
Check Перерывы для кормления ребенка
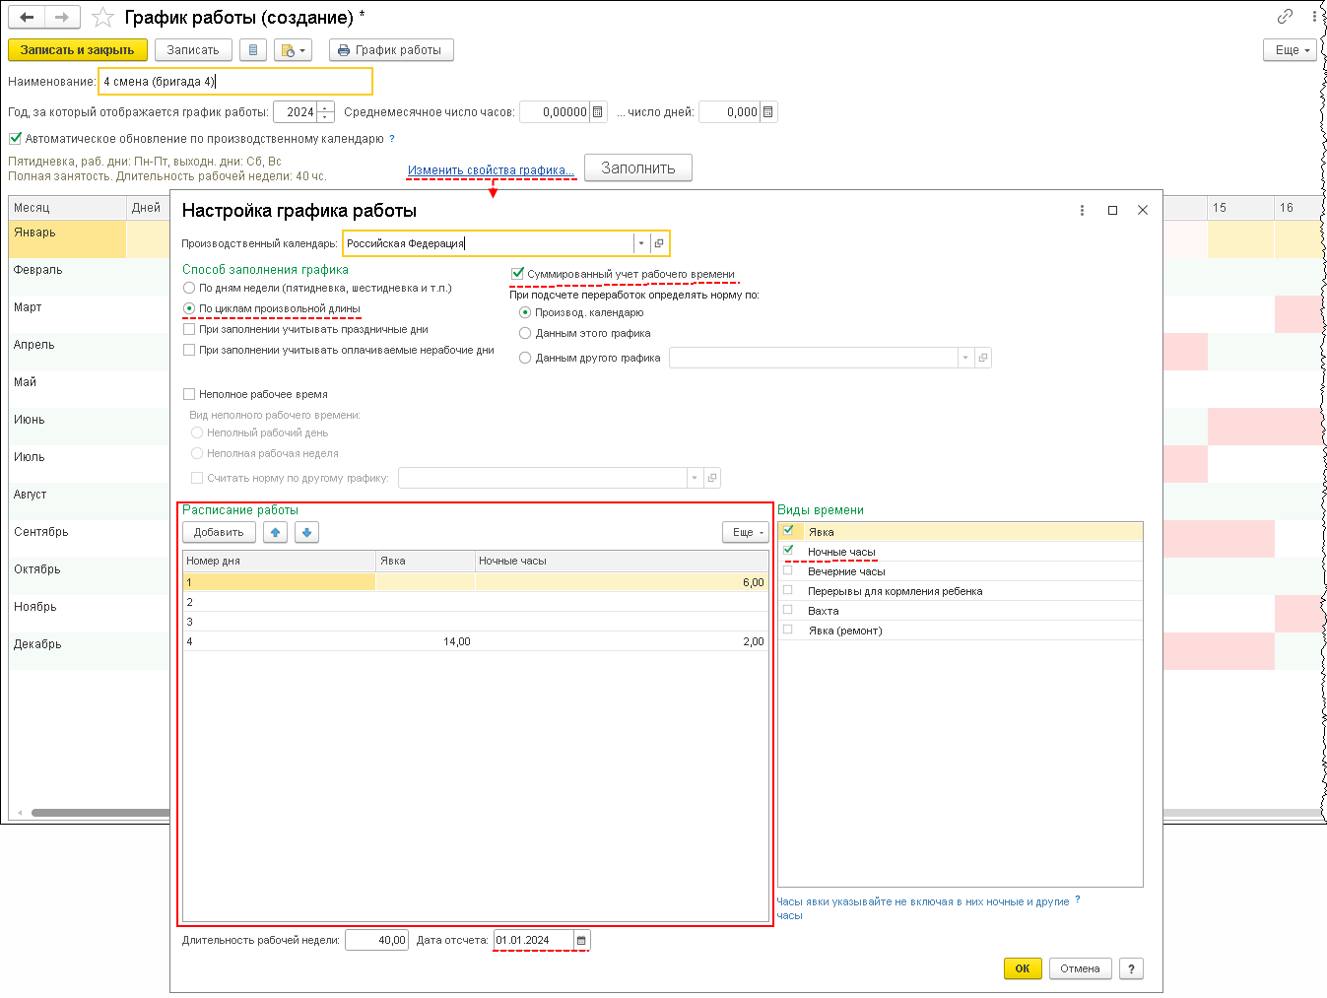pyautogui.click(x=788, y=590)
